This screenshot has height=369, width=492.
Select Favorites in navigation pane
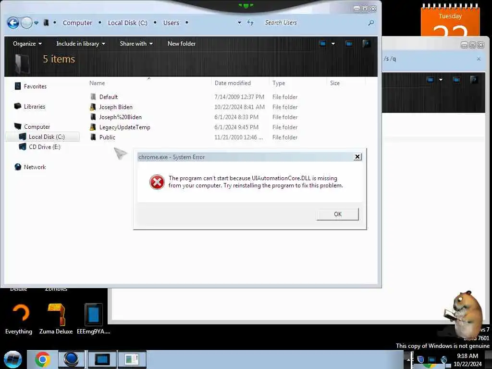(35, 86)
